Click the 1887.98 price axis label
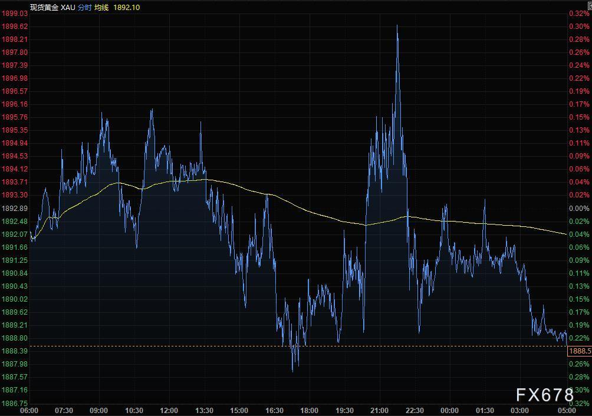Viewport: 592px width, 416px height. 15,364
